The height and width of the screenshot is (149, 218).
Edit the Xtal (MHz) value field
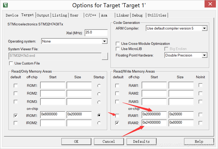96,33
